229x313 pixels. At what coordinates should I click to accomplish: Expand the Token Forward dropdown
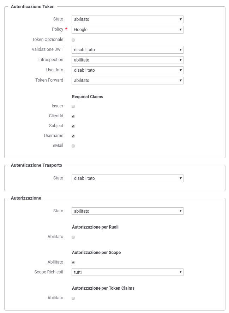[x=127, y=81]
